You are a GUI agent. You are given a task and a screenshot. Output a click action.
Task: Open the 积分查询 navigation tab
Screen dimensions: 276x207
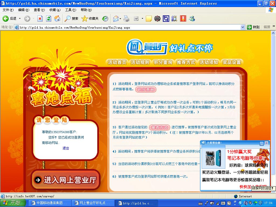pyautogui.click(x=163, y=62)
